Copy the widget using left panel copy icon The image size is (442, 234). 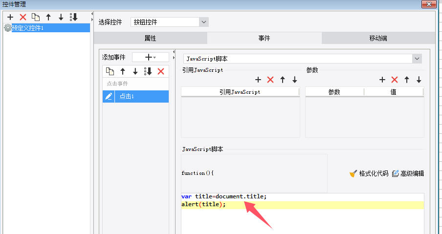(35, 17)
